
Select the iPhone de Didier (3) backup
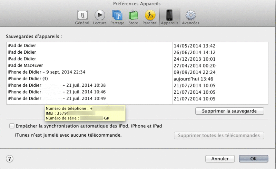click(x=137, y=79)
